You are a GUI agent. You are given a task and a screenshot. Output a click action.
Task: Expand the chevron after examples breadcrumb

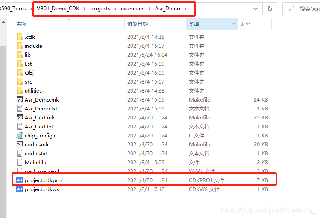150,9
